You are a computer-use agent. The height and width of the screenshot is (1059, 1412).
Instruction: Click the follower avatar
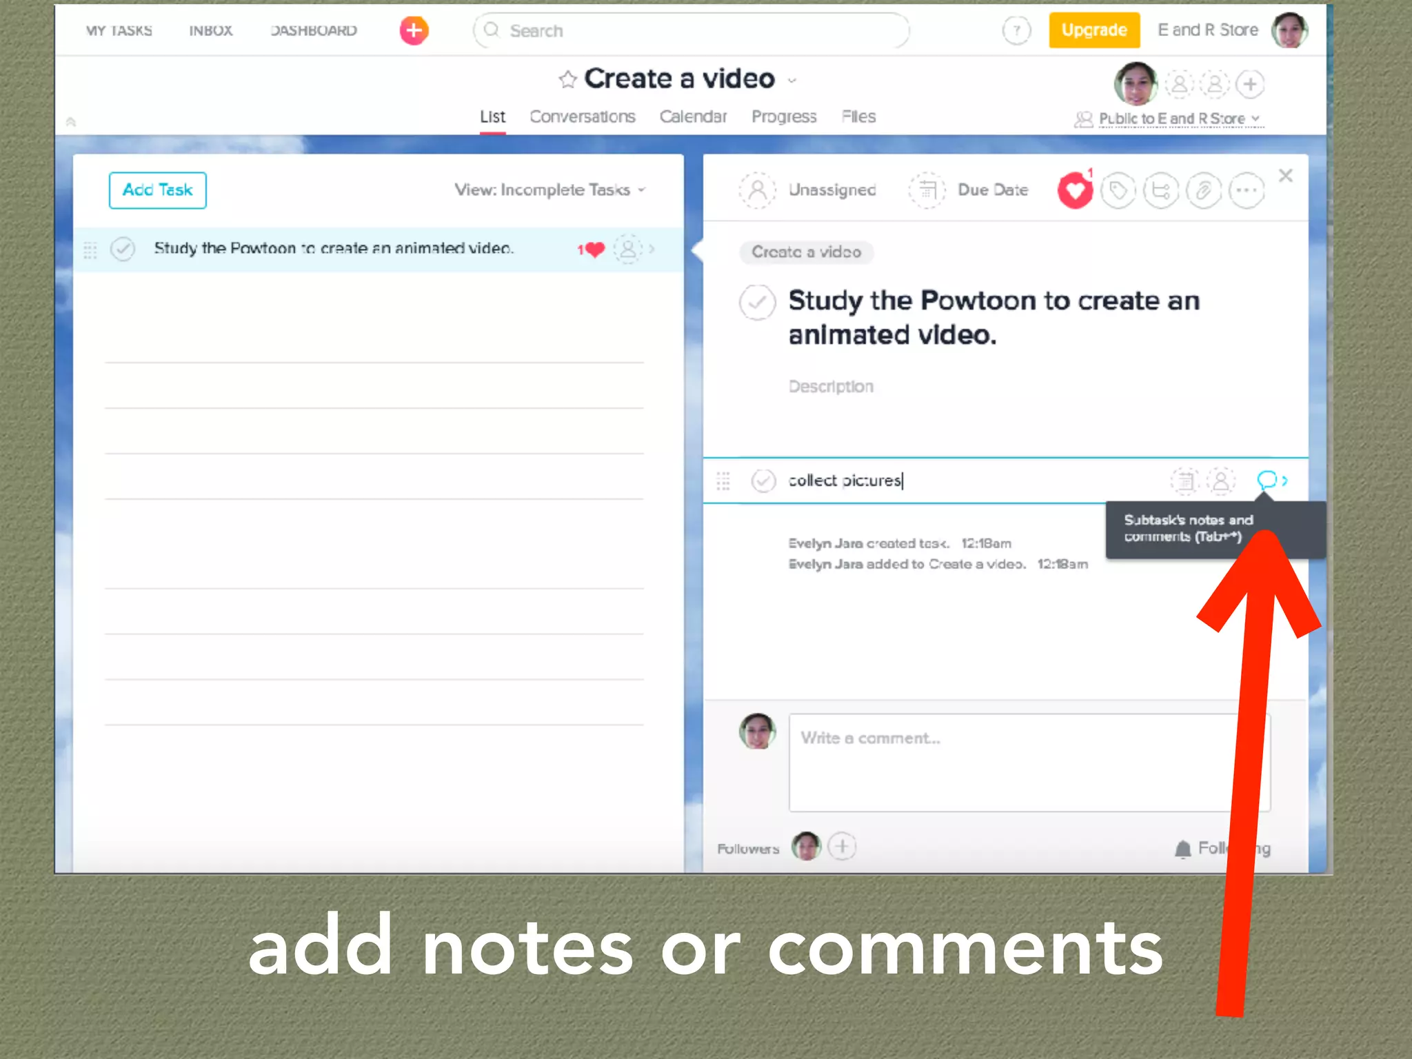[x=806, y=846]
